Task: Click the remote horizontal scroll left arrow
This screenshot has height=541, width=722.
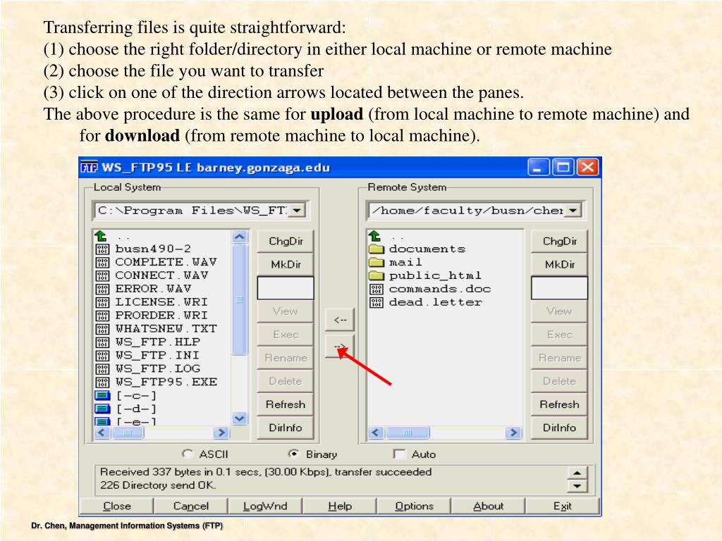Action: [376, 433]
